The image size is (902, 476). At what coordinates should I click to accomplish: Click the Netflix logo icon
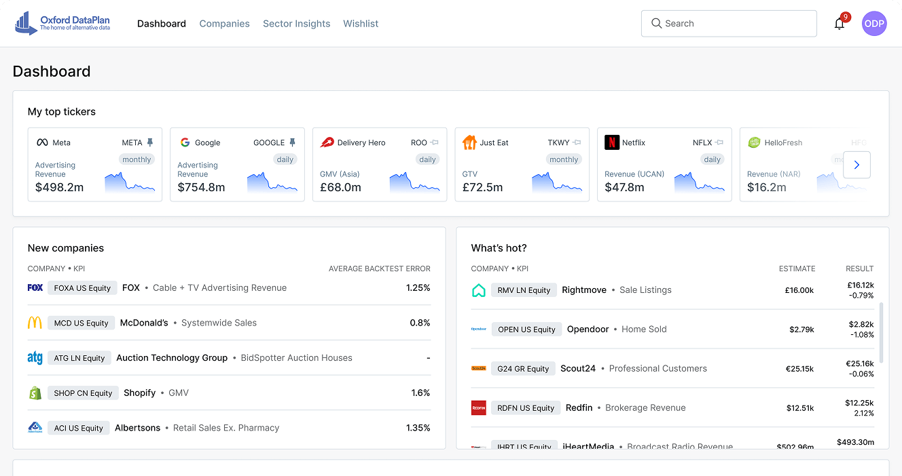point(611,142)
